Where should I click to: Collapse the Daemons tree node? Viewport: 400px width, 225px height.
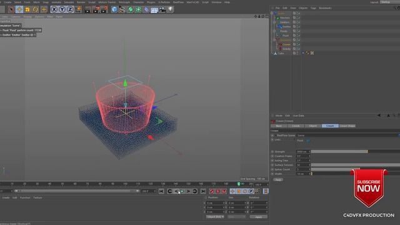click(x=274, y=40)
